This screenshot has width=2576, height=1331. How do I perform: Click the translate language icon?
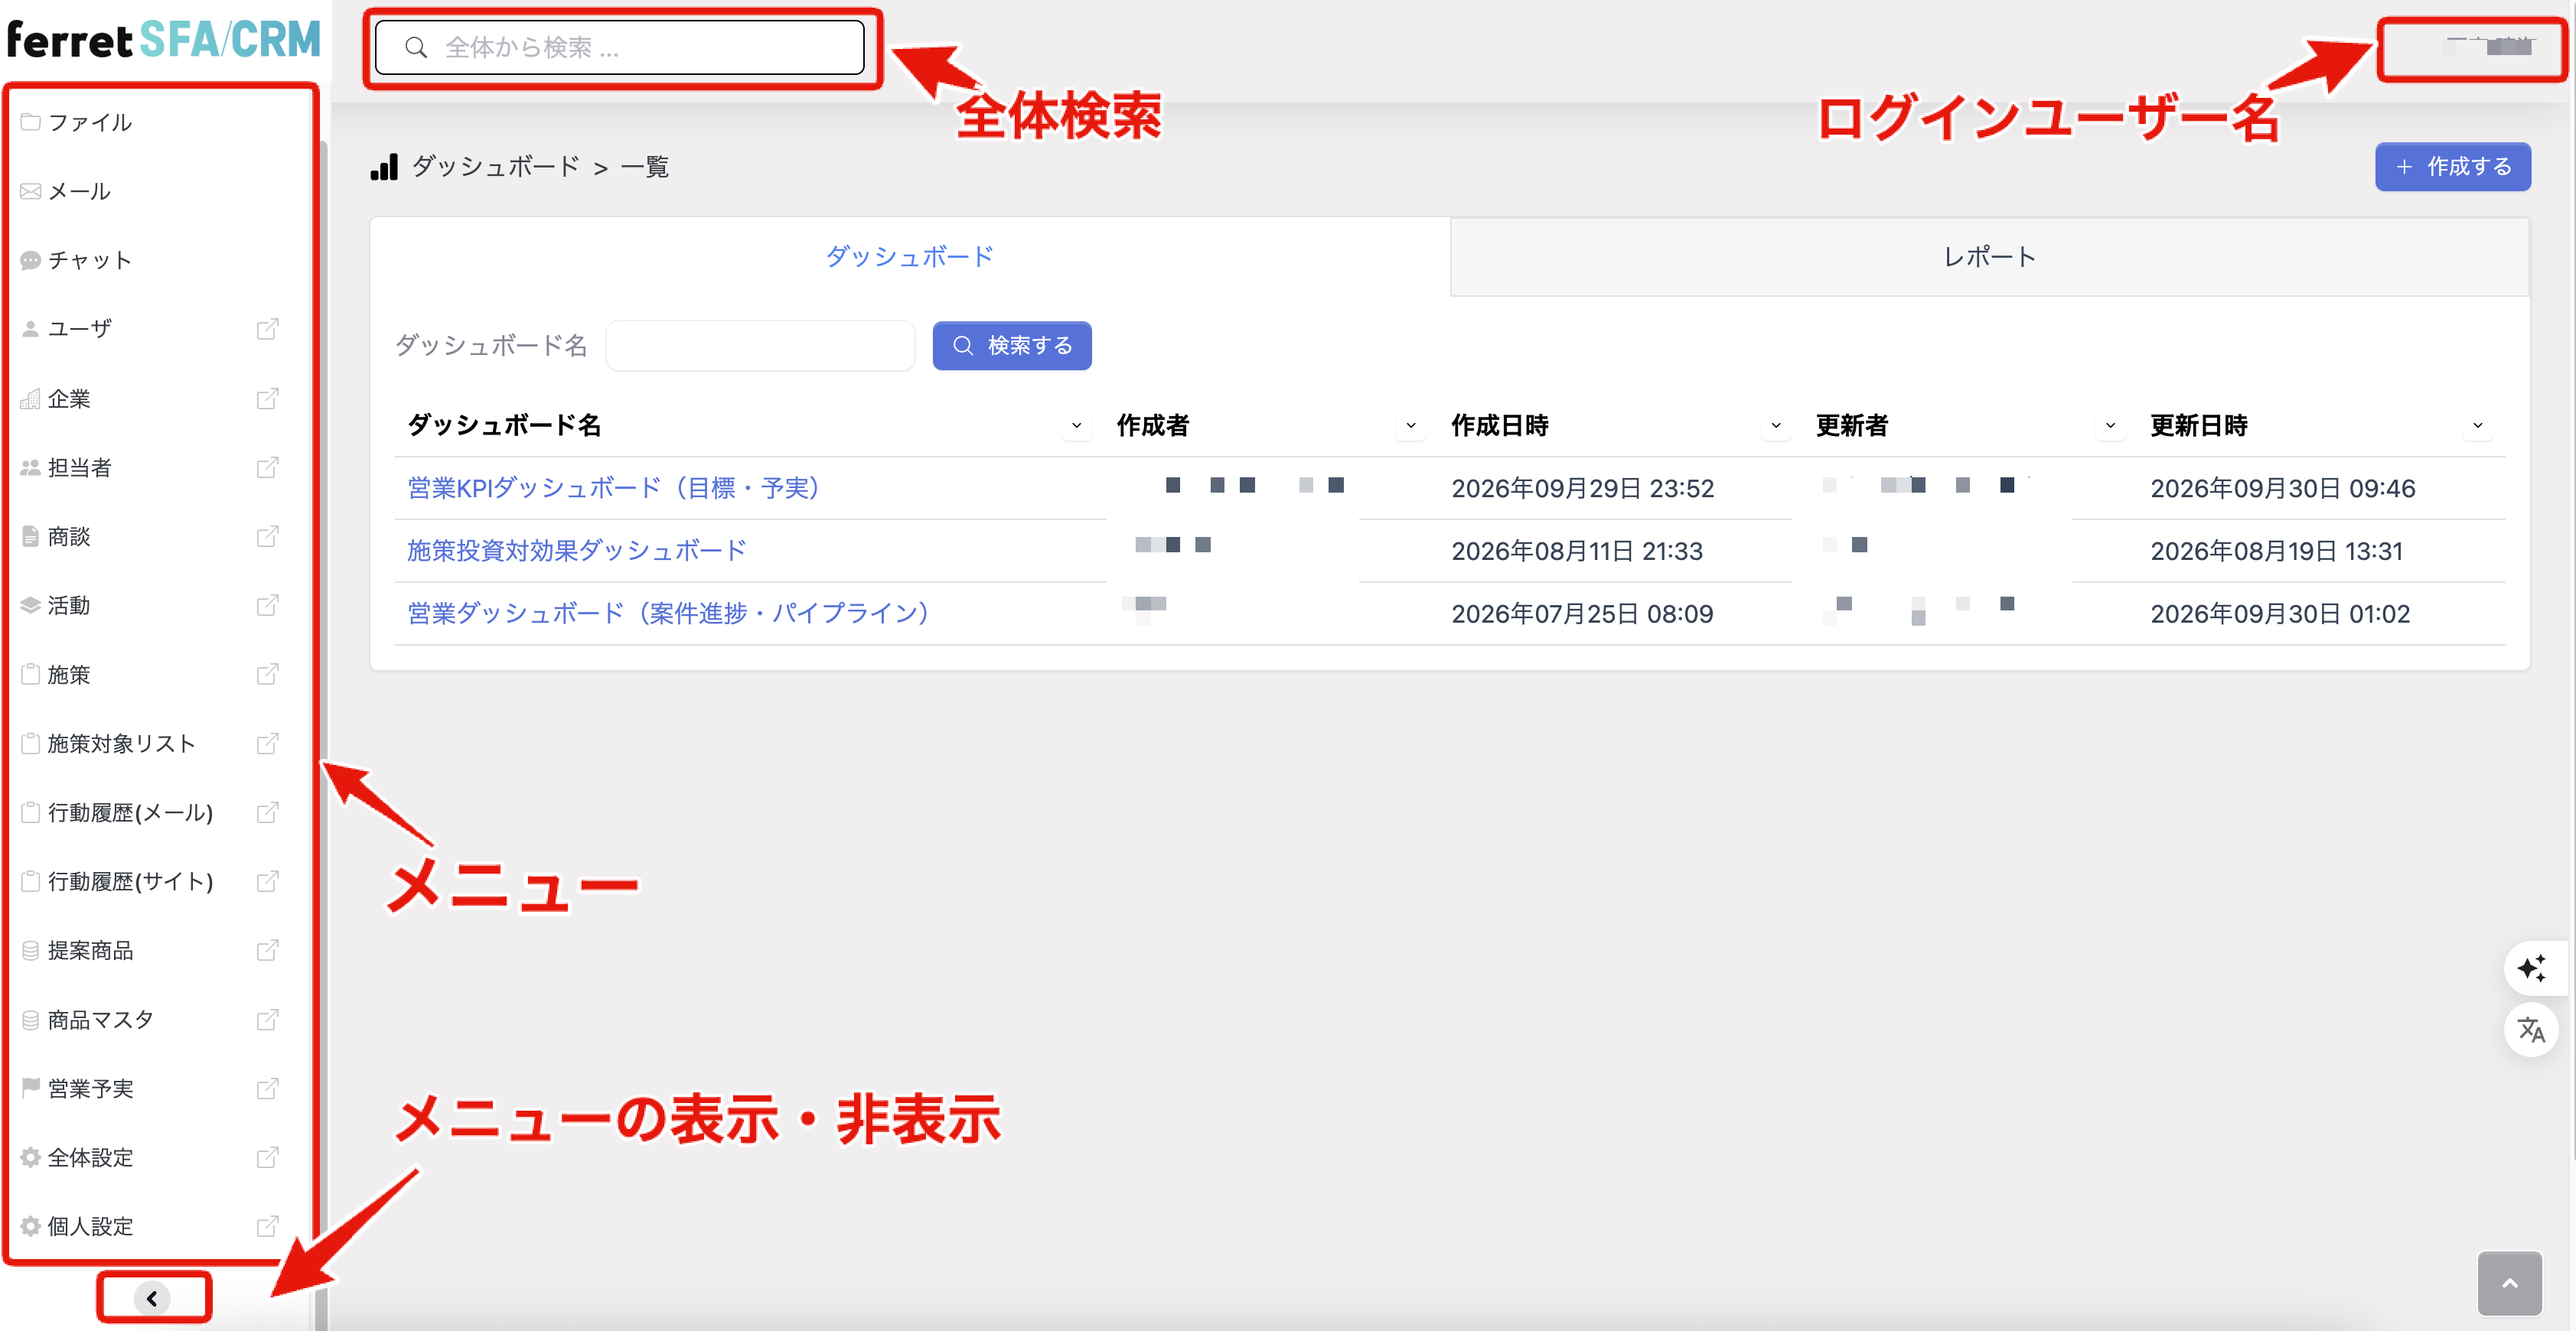2532,1029
